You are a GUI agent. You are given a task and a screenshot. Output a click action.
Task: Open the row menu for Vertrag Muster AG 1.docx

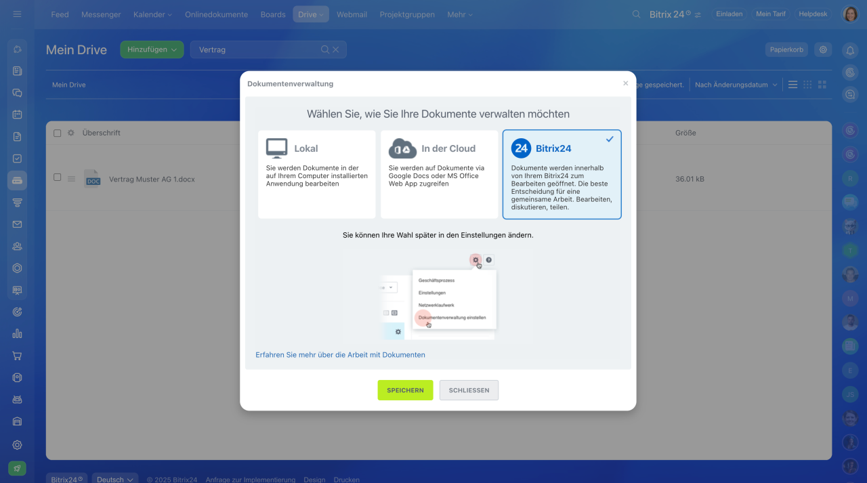click(x=71, y=178)
